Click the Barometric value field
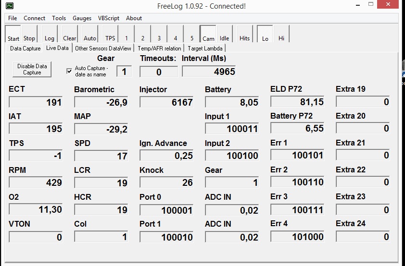The width and height of the screenshot is (405, 266). pos(101,102)
